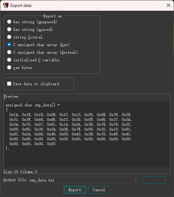The width and height of the screenshot is (174, 197).
Task: Click the Cancel button
Action: (x=99, y=190)
